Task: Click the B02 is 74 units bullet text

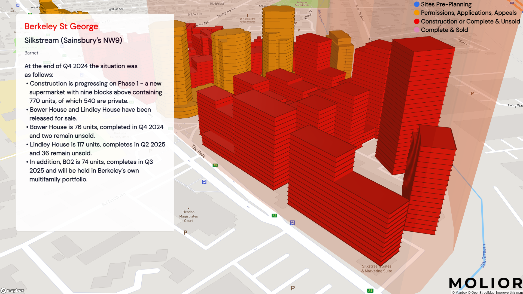Action: pos(90,170)
